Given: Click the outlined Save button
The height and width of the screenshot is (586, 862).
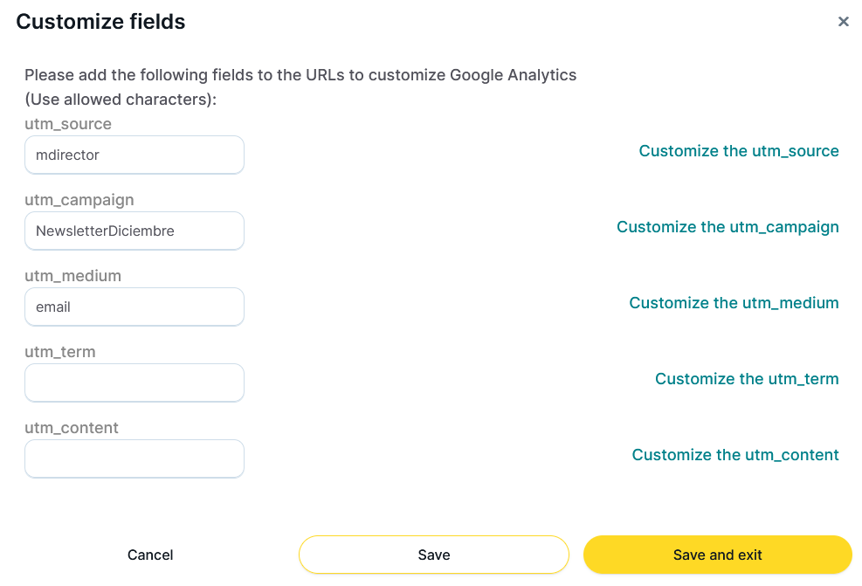Looking at the screenshot, I should point(434,555).
